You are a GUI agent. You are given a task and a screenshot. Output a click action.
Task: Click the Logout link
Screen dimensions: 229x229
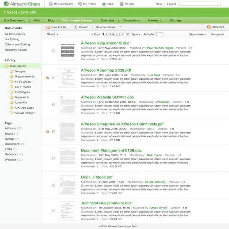tap(171, 4)
